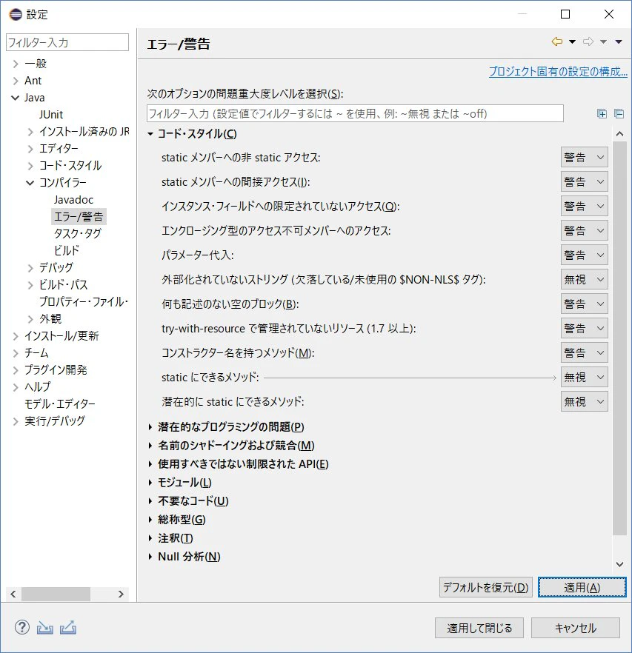Open the back history dropdown arrow

[573, 41]
